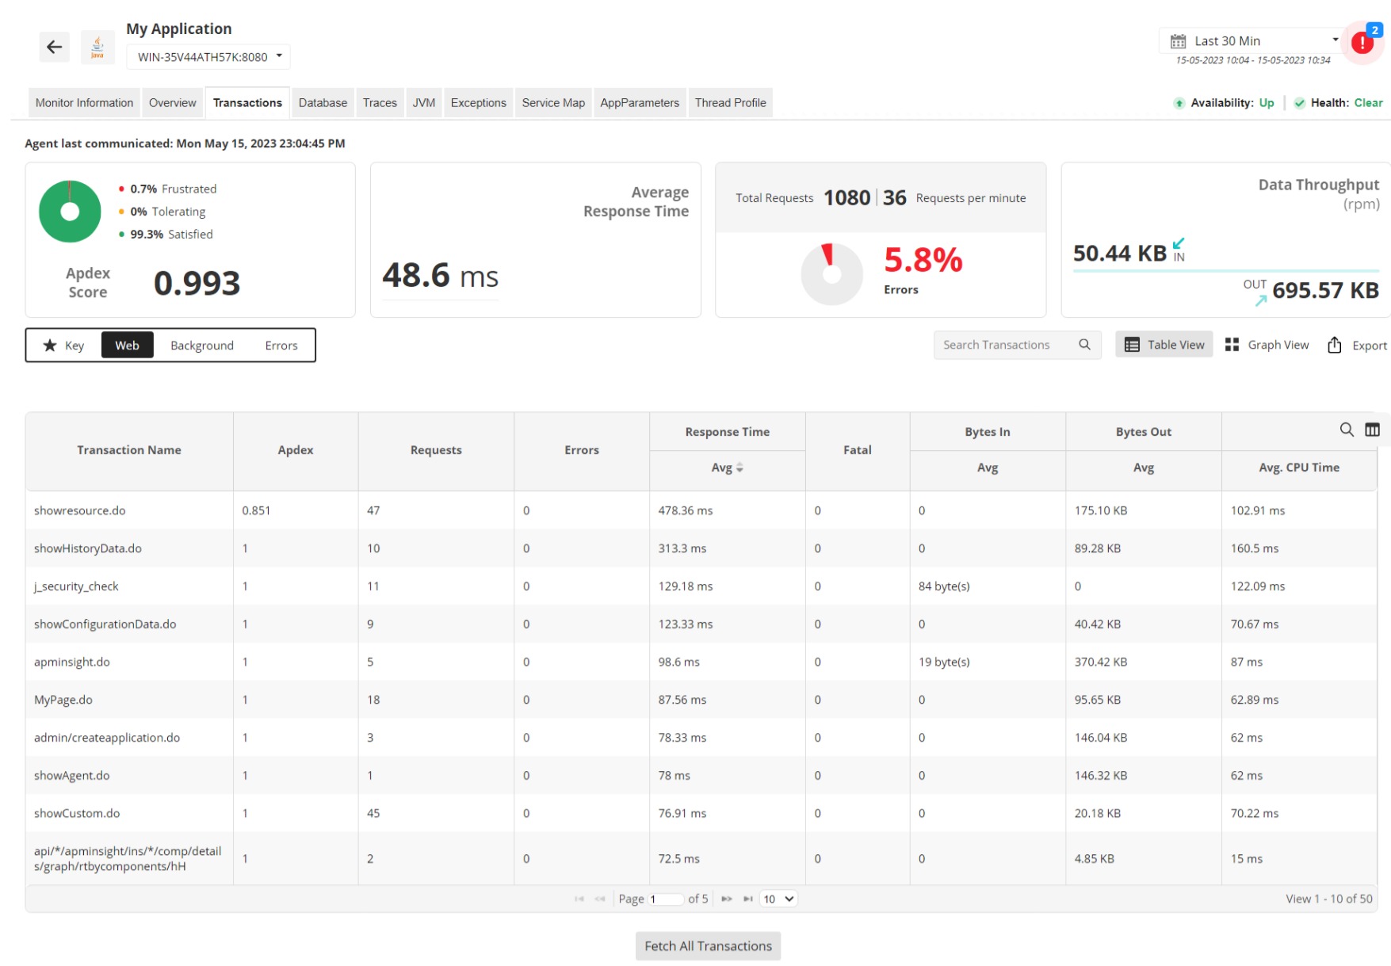Open the Search Transactions magnifier icon
Viewport: 1391px width, 966px height.
click(1084, 344)
